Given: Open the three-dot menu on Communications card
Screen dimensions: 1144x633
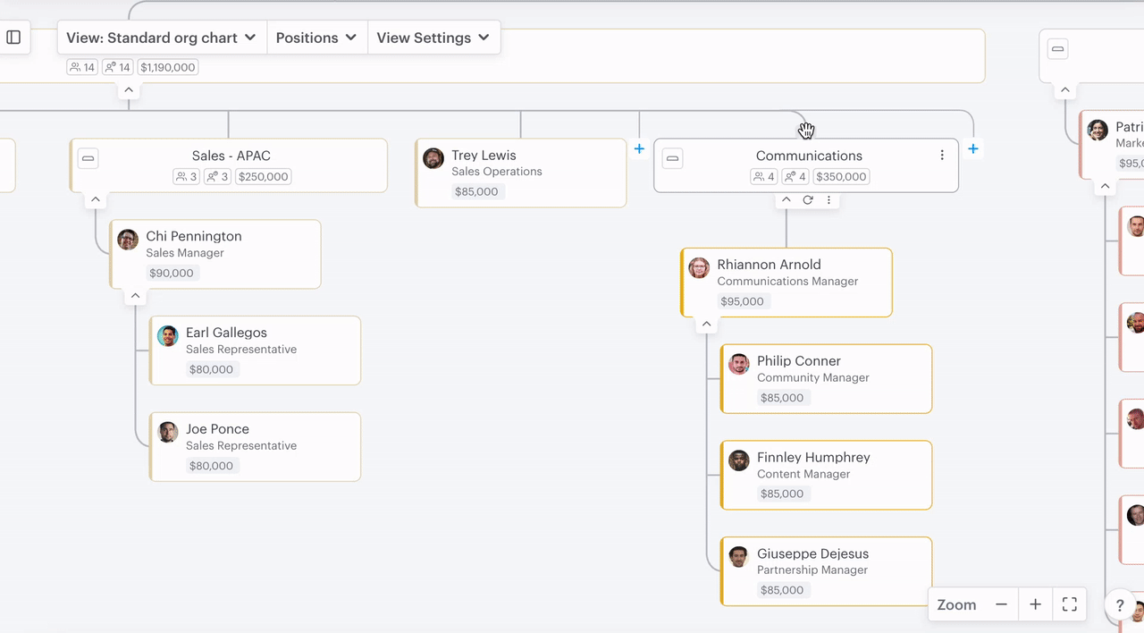Looking at the screenshot, I should click(942, 155).
